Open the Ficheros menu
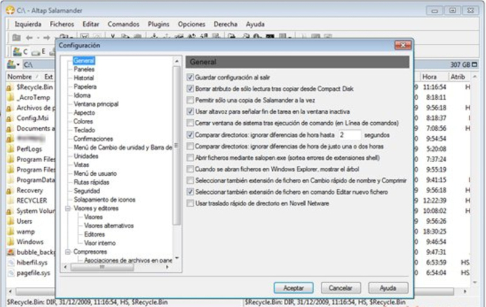 62,24
